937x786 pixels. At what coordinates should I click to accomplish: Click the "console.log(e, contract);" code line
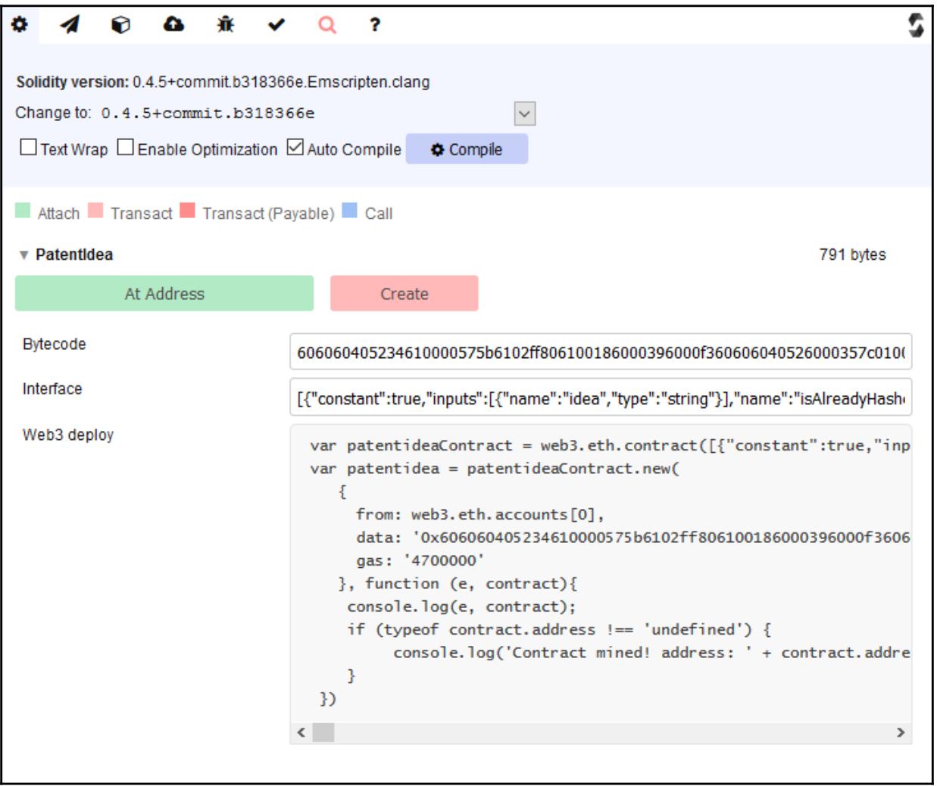click(461, 607)
